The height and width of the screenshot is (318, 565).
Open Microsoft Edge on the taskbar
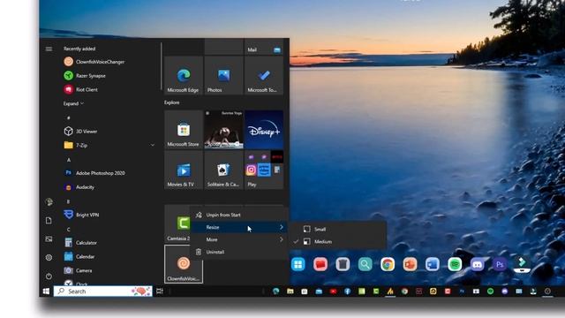[x=276, y=291]
